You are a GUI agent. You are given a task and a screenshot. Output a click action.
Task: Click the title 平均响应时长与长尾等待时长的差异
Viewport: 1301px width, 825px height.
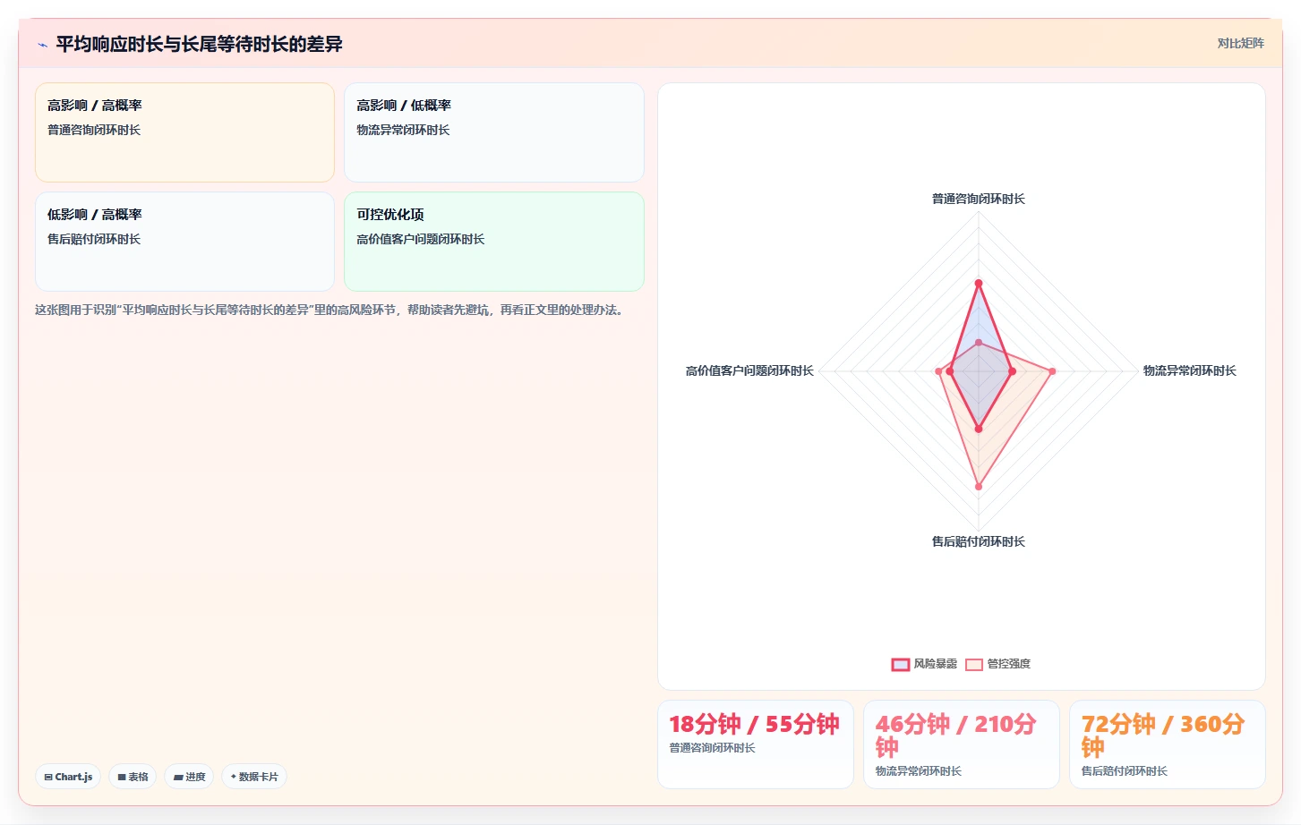[x=199, y=44]
